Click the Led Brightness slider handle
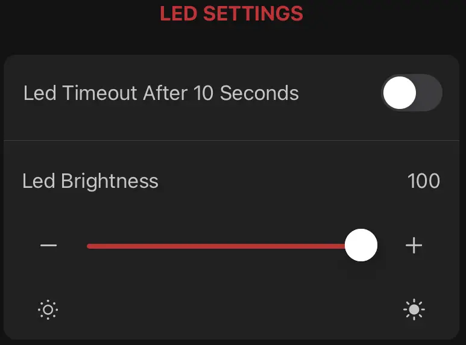This screenshot has height=345, width=466. click(361, 246)
